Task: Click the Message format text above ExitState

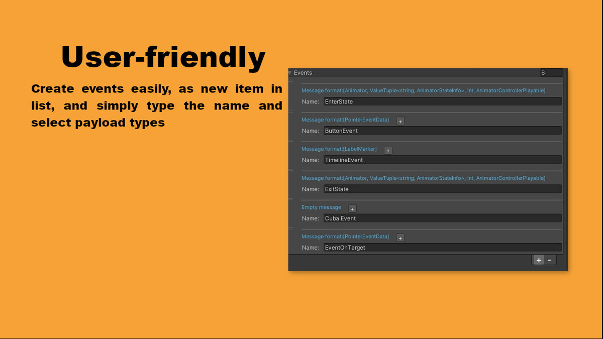Action: coord(423,178)
